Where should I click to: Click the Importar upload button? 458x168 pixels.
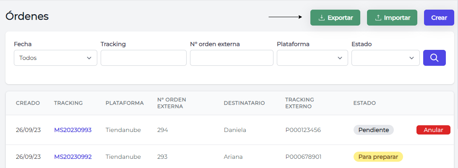pos(392,18)
